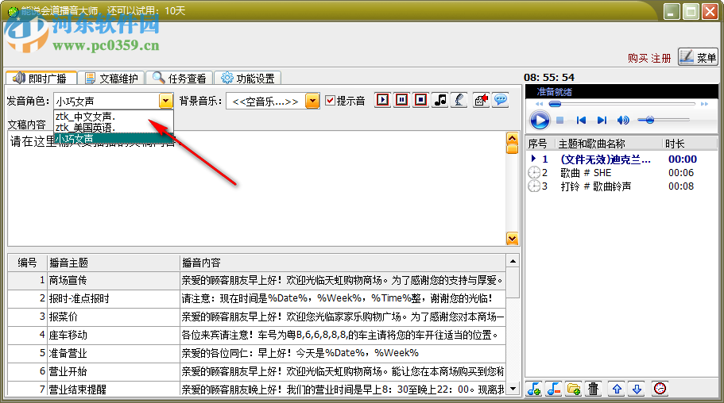
Task: Click the 主题和歌曲名称 playlist column header
Action: click(609, 144)
